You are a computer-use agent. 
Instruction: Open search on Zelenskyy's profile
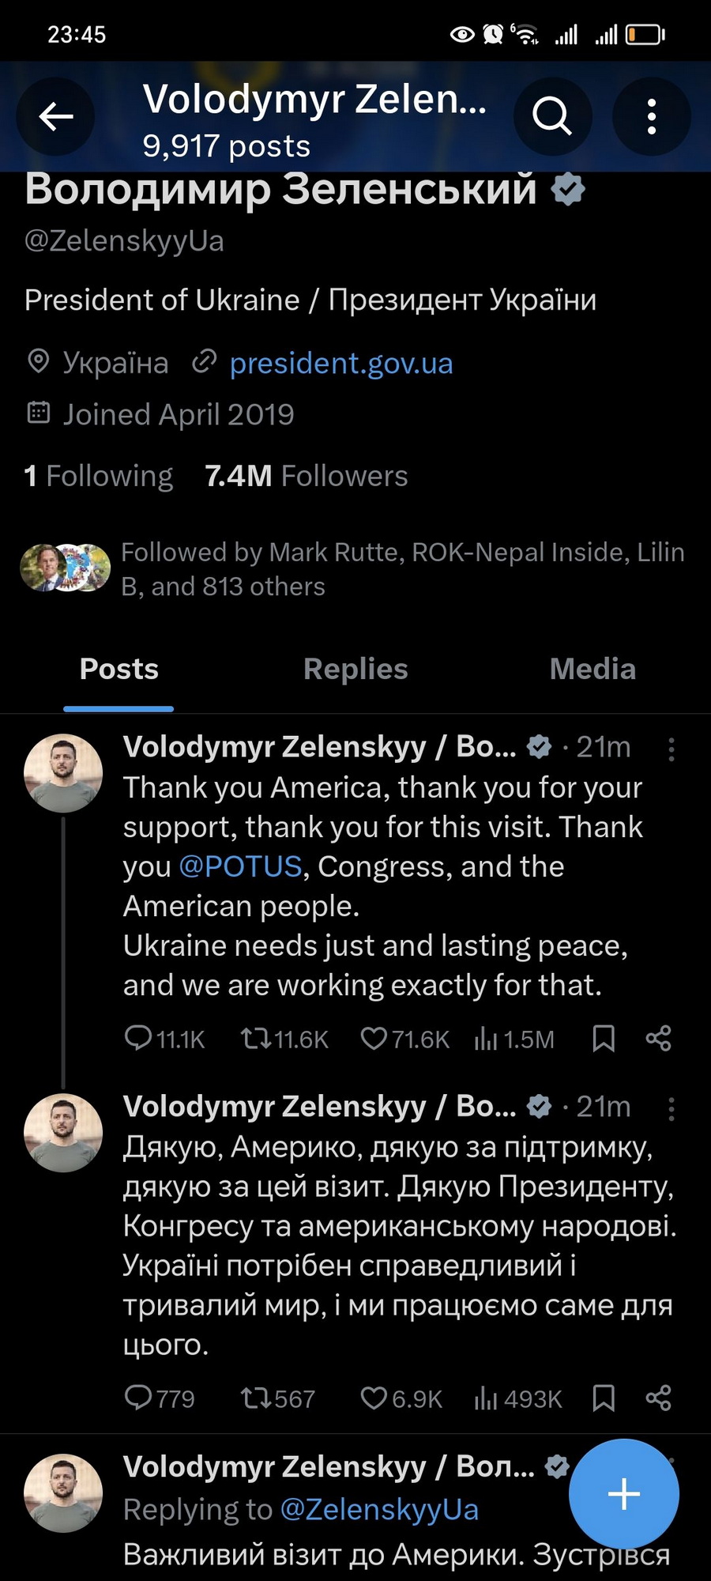point(552,117)
